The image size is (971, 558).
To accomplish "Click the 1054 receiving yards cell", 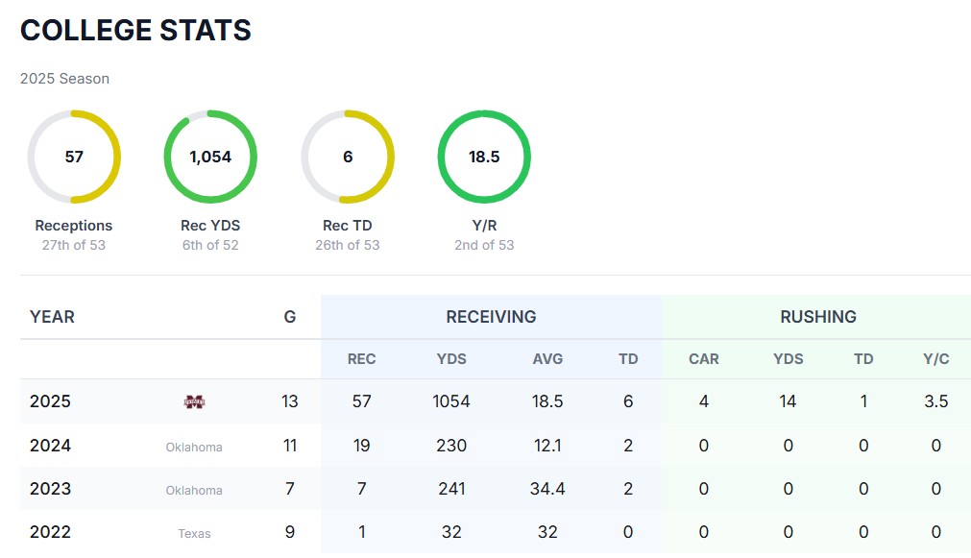I will (x=451, y=401).
